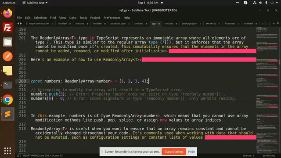Switch to the products.json tab

click(x=118, y=23)
